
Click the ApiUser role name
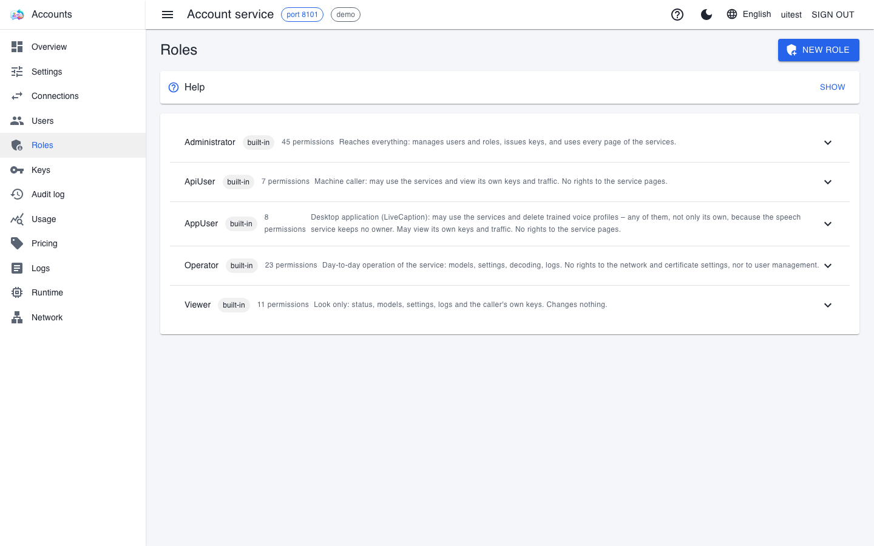(x=200, y=181)
